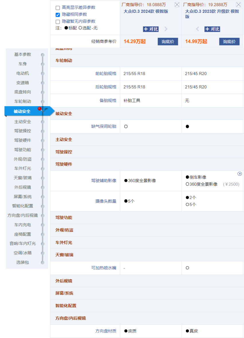The width and height of the screenshot is (244, 338).
Task: Play the video icon in 驾驶辅助影像 row
Action: click(239, 174)
